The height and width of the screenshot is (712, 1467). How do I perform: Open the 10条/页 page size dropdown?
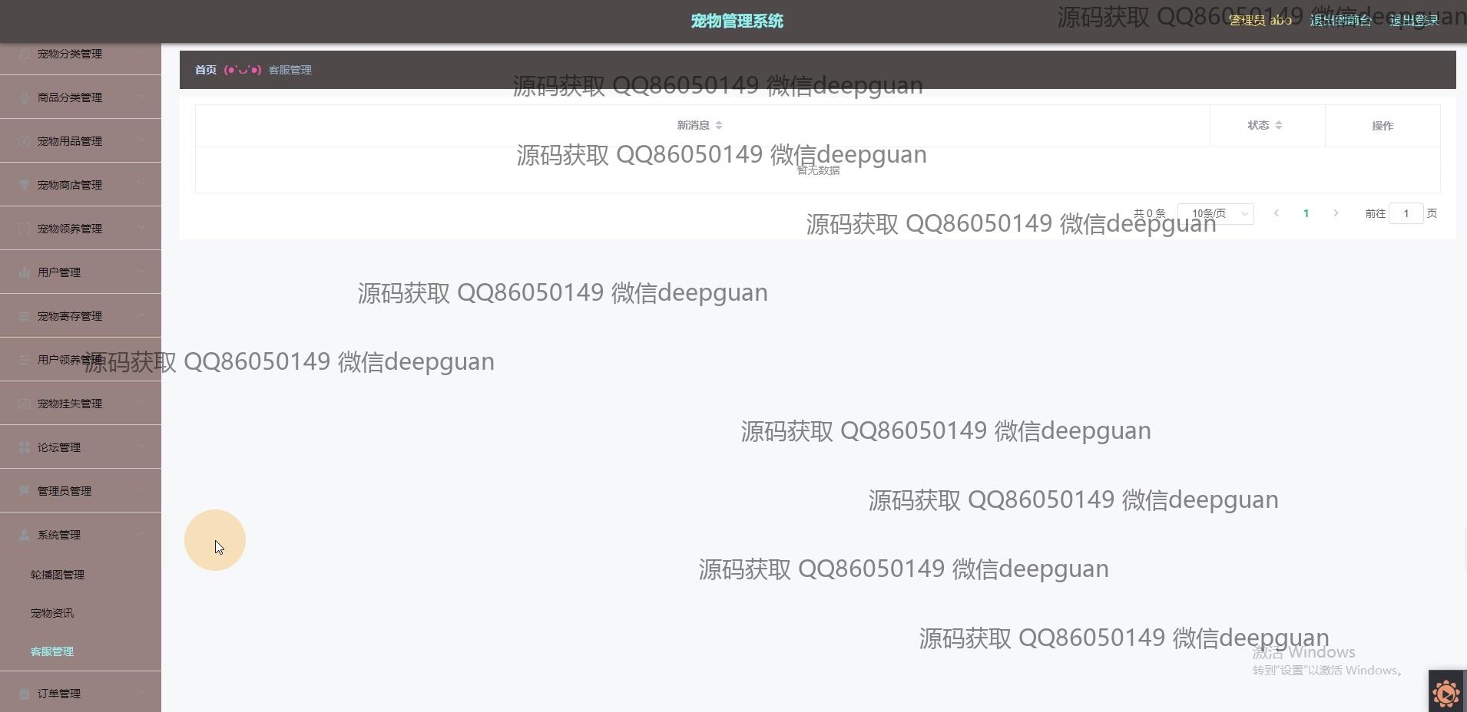tap(1216, 213)
